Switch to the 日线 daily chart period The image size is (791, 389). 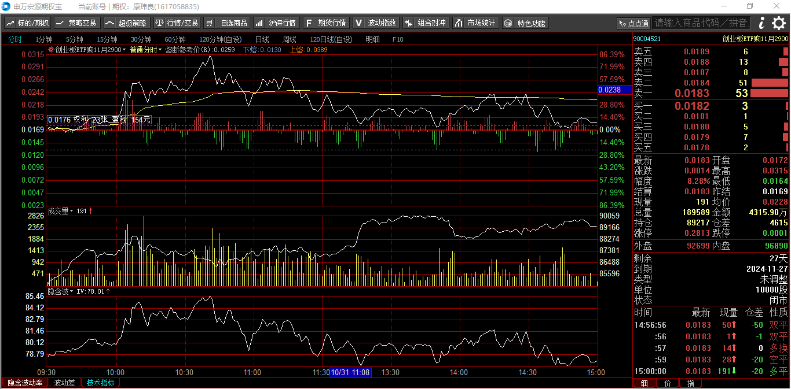click(x=262, y=39)
